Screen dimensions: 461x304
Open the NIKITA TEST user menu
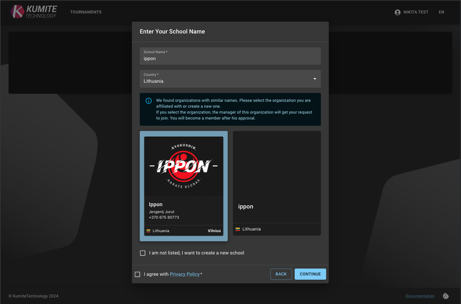[415, 12]
